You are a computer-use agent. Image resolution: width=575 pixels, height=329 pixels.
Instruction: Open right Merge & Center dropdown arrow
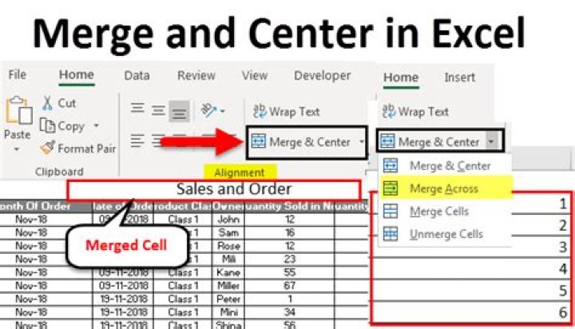tap(491, 141)
